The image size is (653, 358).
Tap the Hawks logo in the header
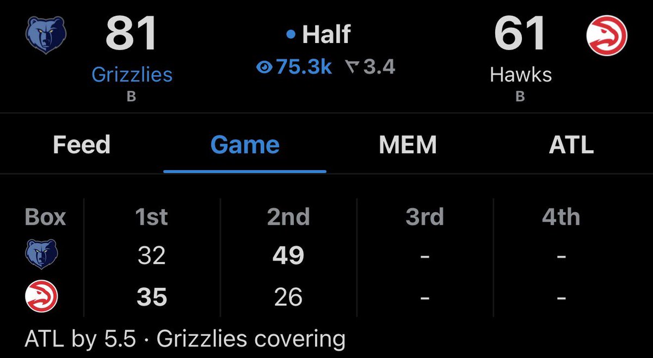point(606,35)
